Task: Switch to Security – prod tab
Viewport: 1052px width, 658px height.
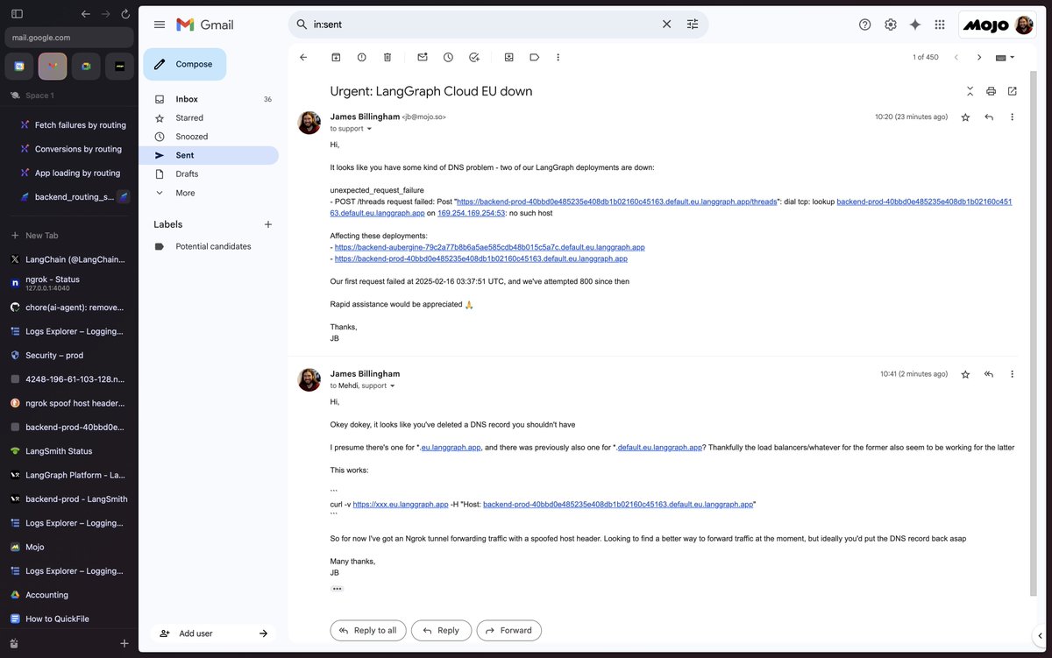Action: [x=69, y=355]
